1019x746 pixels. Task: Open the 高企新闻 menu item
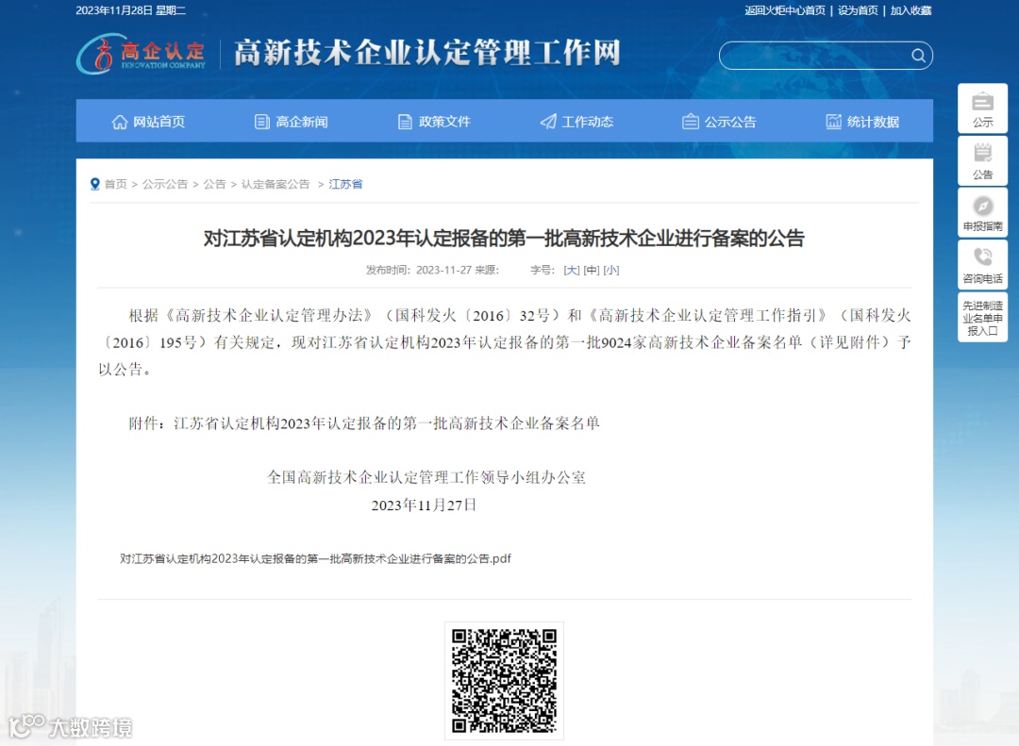[x=302, y=122]
